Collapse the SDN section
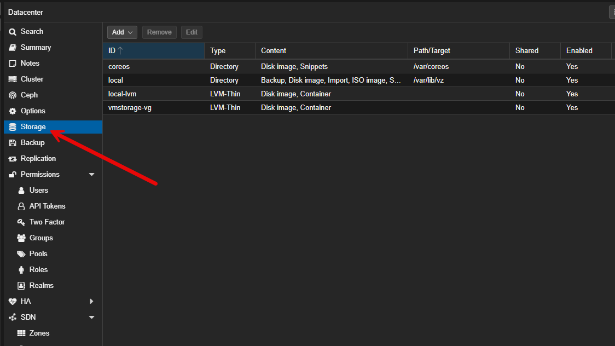The image size is (615, 346). click(91, 317)
